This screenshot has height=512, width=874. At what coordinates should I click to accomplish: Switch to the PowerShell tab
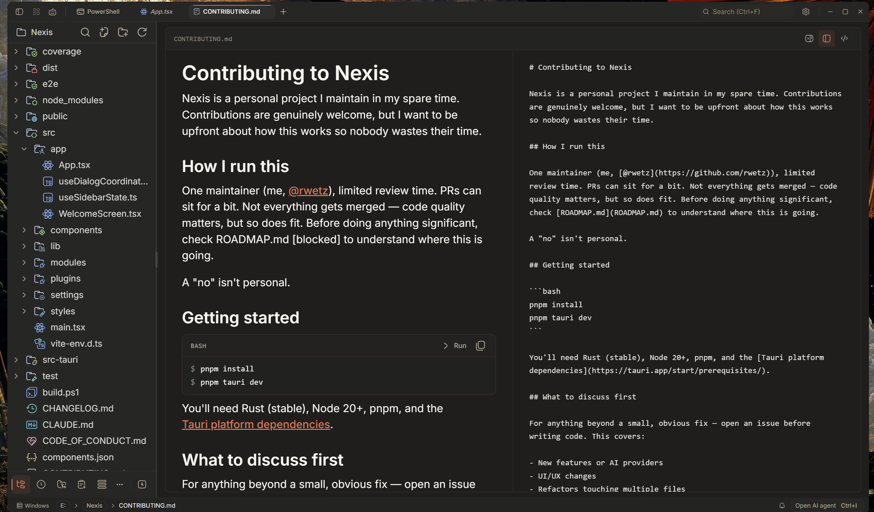(99, 12)
